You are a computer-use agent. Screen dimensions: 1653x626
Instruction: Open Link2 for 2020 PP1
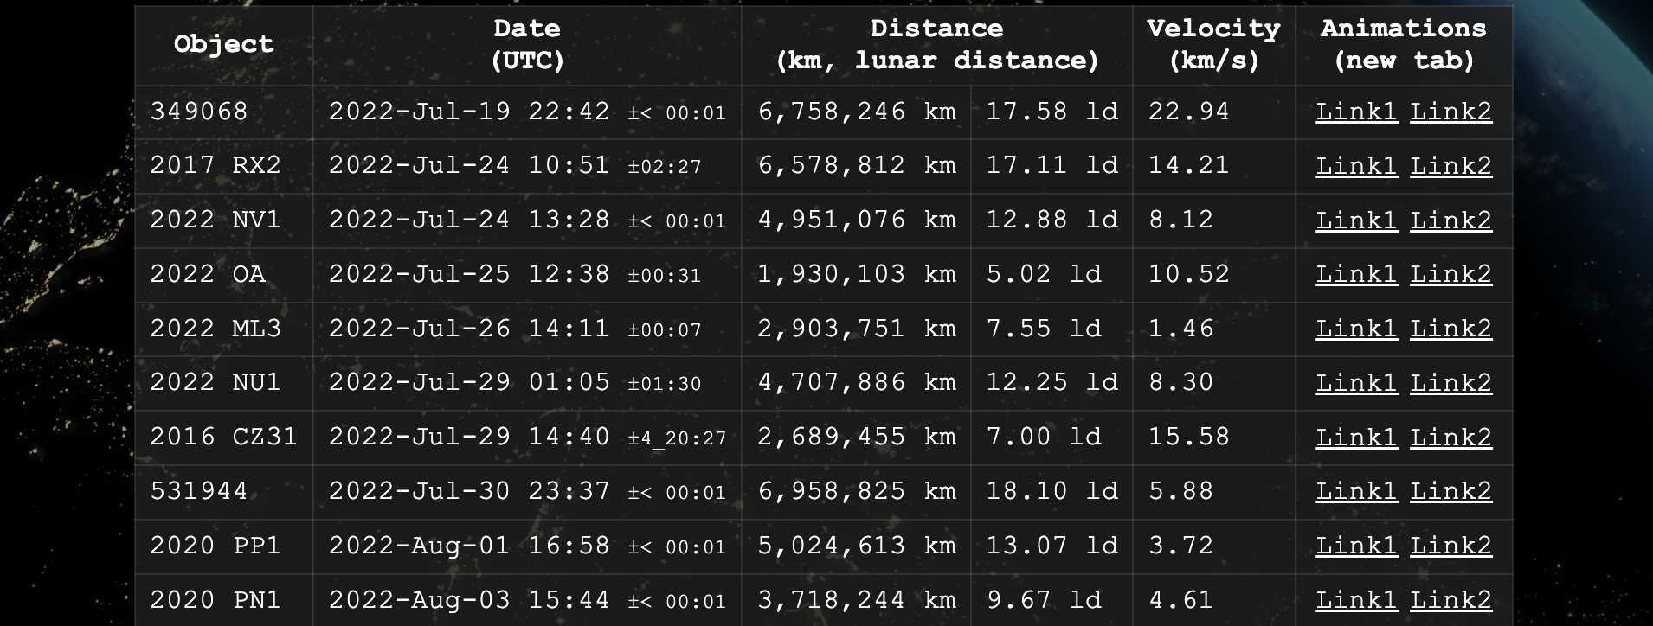click(1450, 546)
